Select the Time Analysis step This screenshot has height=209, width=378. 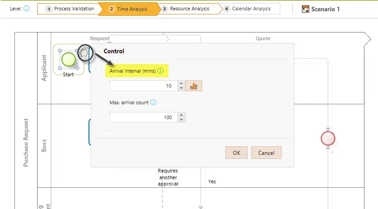click(129, 9)
